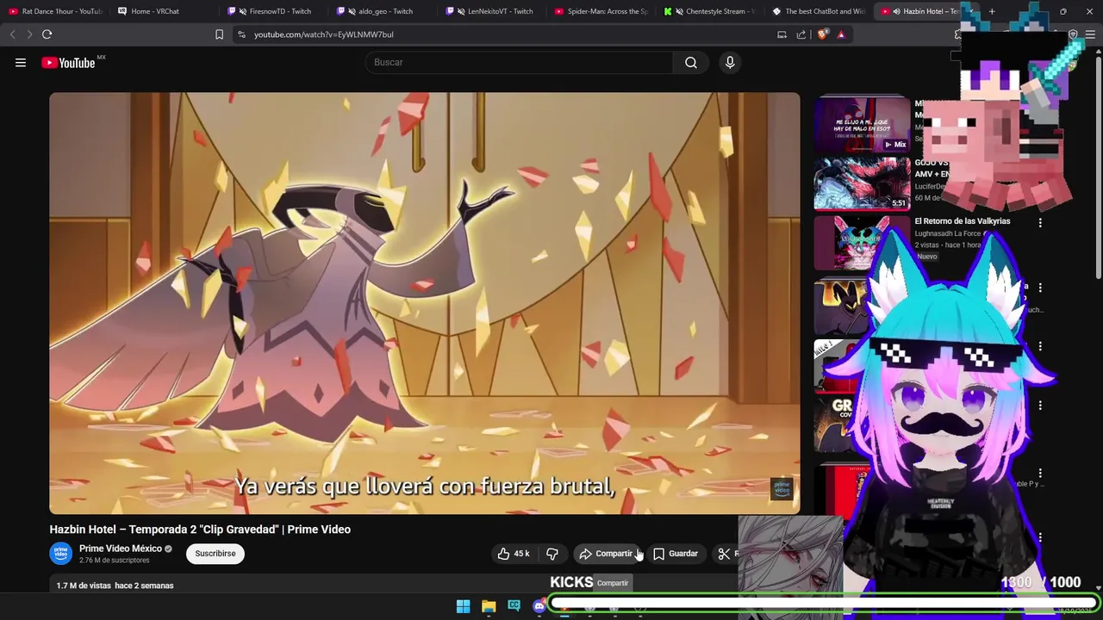1103x620 pixels.
Task: Go forward with browser forward arrow
Action: (29, 34)
